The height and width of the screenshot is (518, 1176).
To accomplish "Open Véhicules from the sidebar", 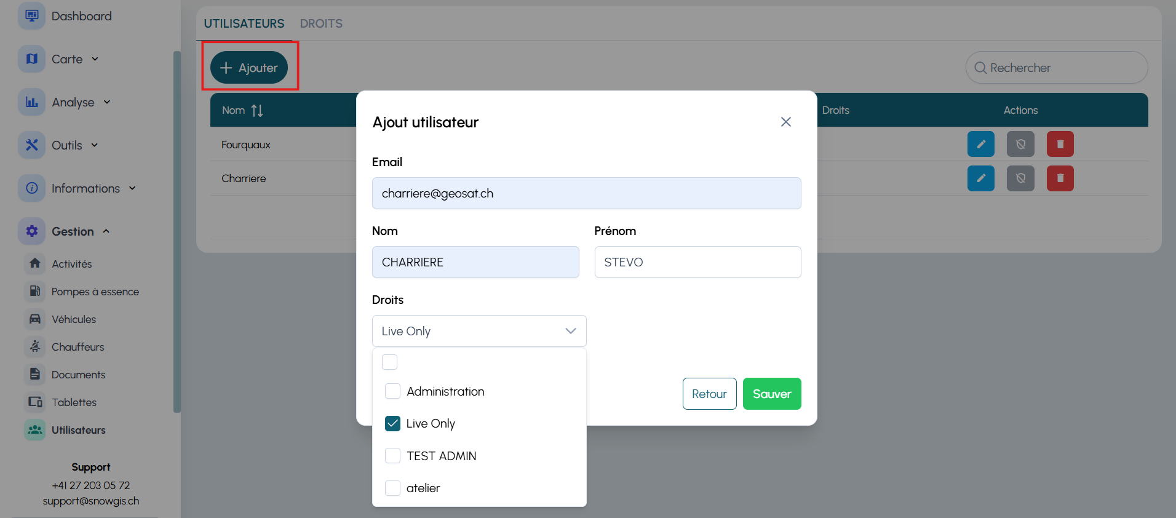I will coord(74,319).
